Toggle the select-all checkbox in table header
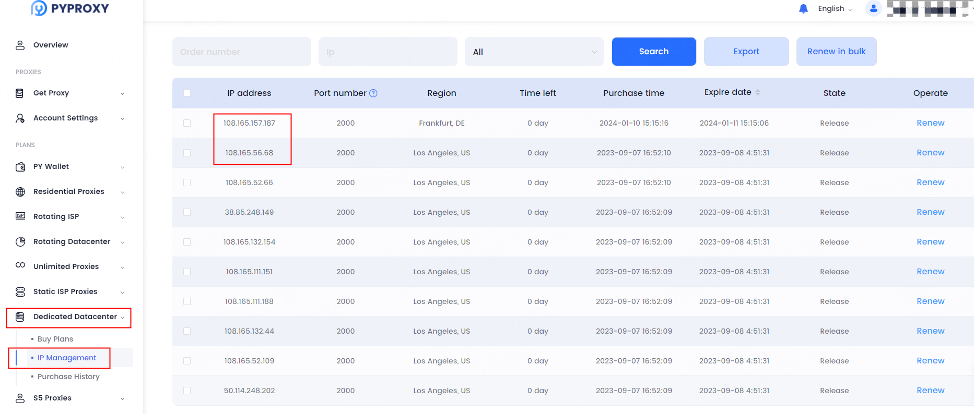This screenshot has height=414, width=974. tap(187, 93)
